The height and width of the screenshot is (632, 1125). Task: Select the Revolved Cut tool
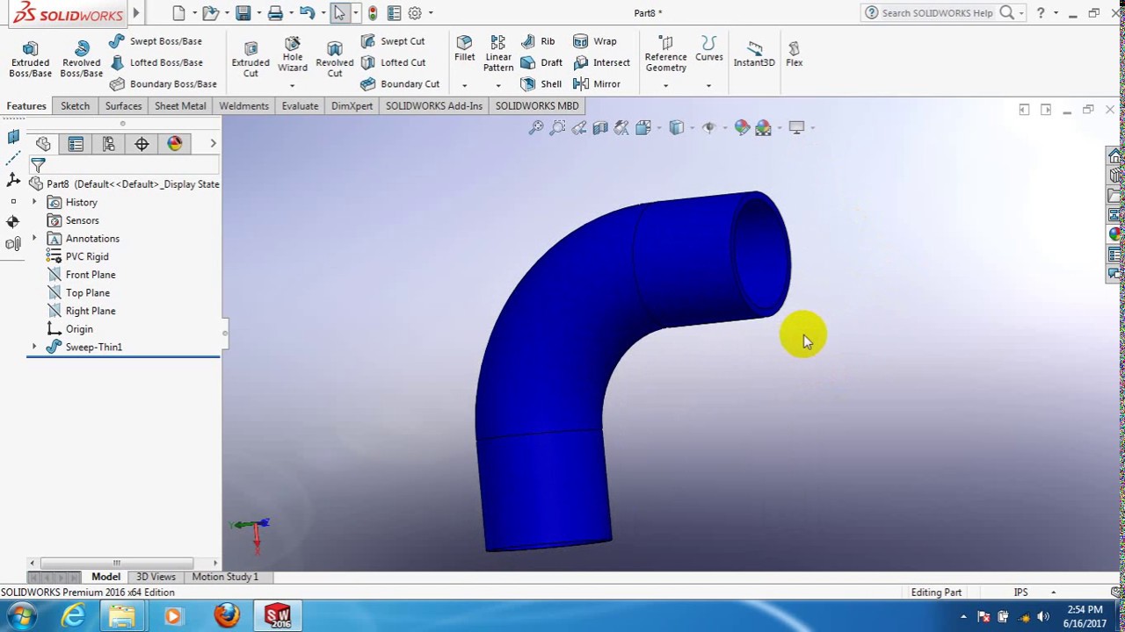[x=335, y=59]
